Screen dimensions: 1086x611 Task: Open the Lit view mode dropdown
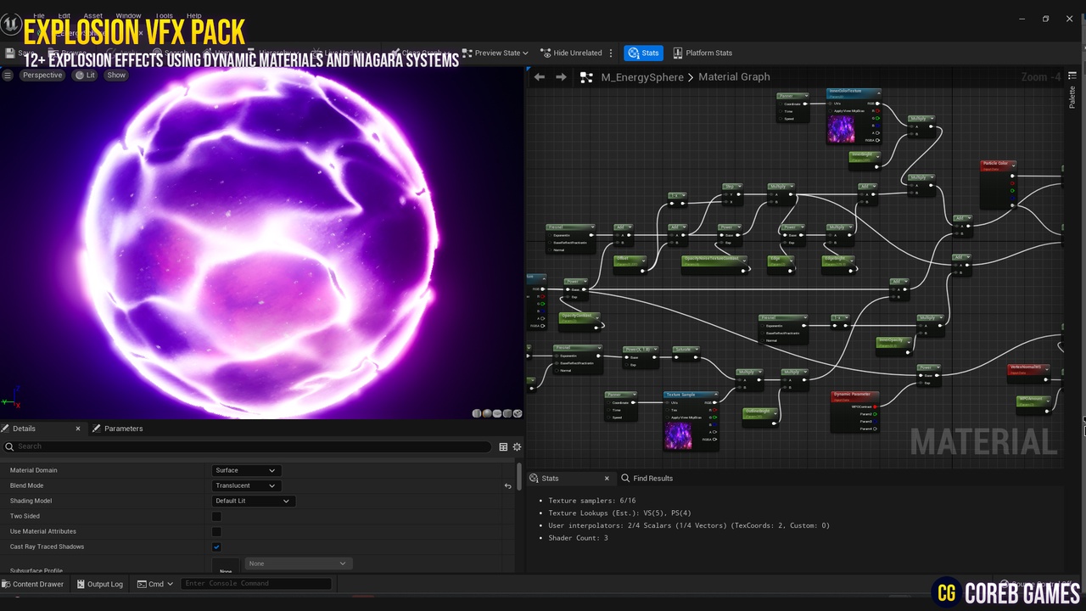click(85, 75)
